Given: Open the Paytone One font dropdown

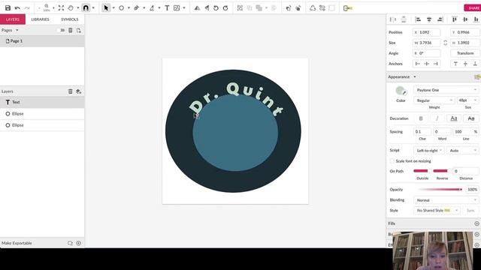Looking at the screenshot, I should [446, 90].
